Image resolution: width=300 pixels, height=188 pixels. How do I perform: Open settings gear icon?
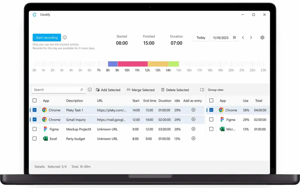click(262, 38)
